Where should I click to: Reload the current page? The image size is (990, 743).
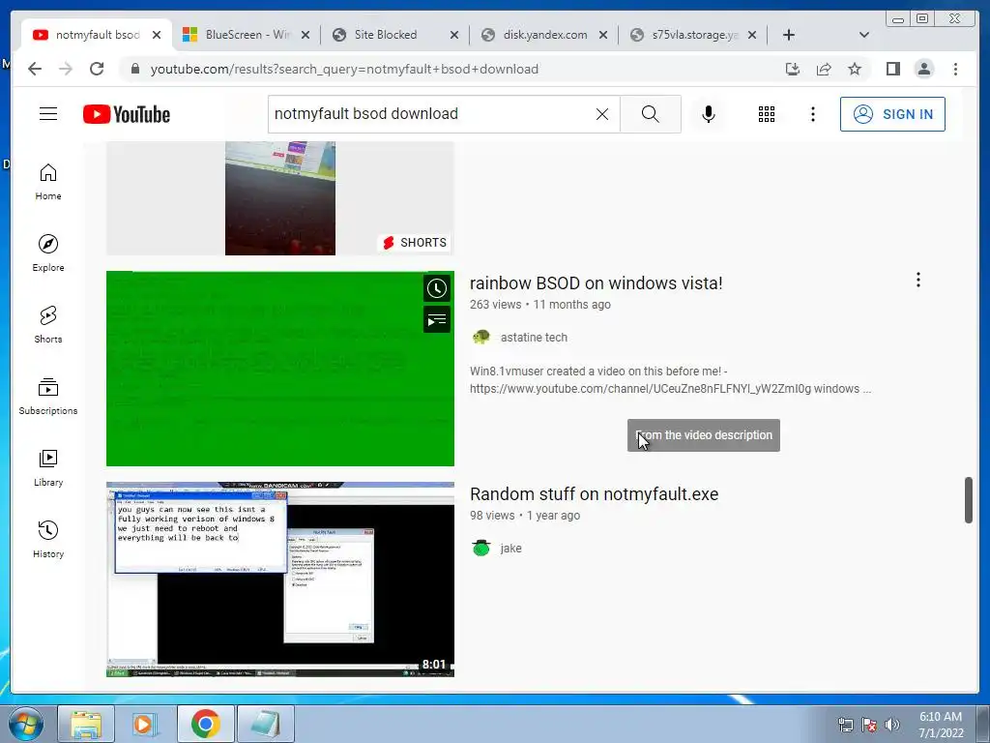97,69
